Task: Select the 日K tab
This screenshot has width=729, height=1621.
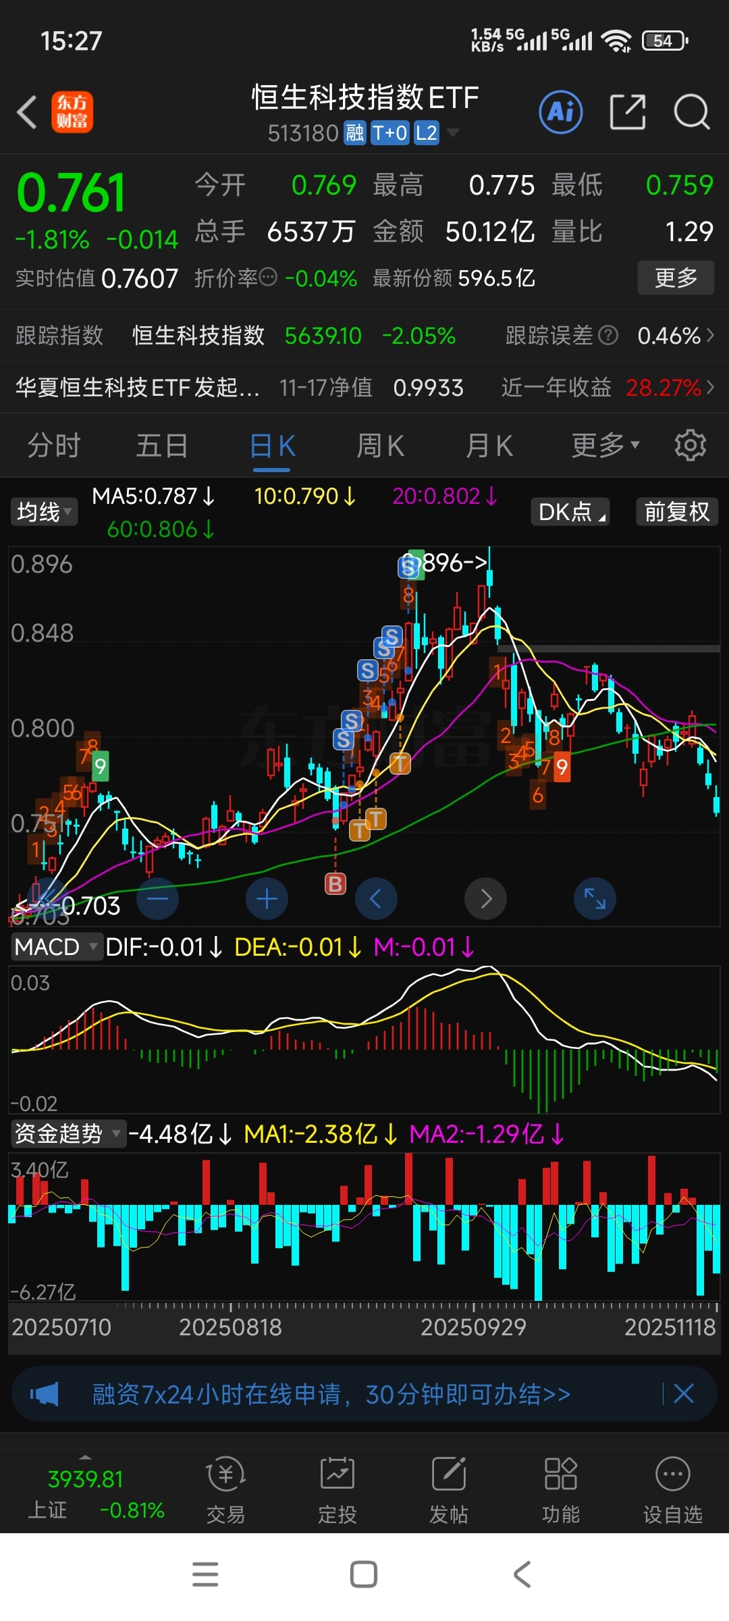Action: 272,445
